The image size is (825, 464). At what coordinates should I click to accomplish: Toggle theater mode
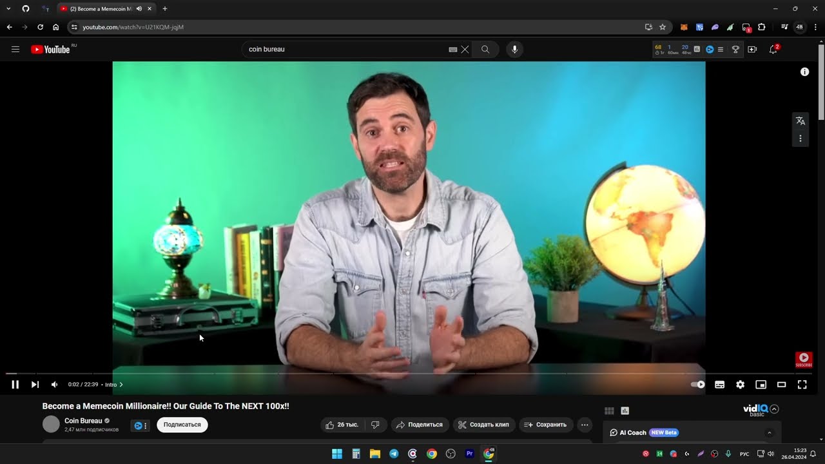point(781,385)
